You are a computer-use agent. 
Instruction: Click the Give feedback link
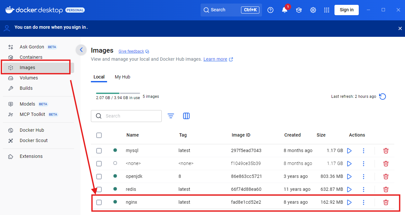pyautogui.click(x=131, y=52)
